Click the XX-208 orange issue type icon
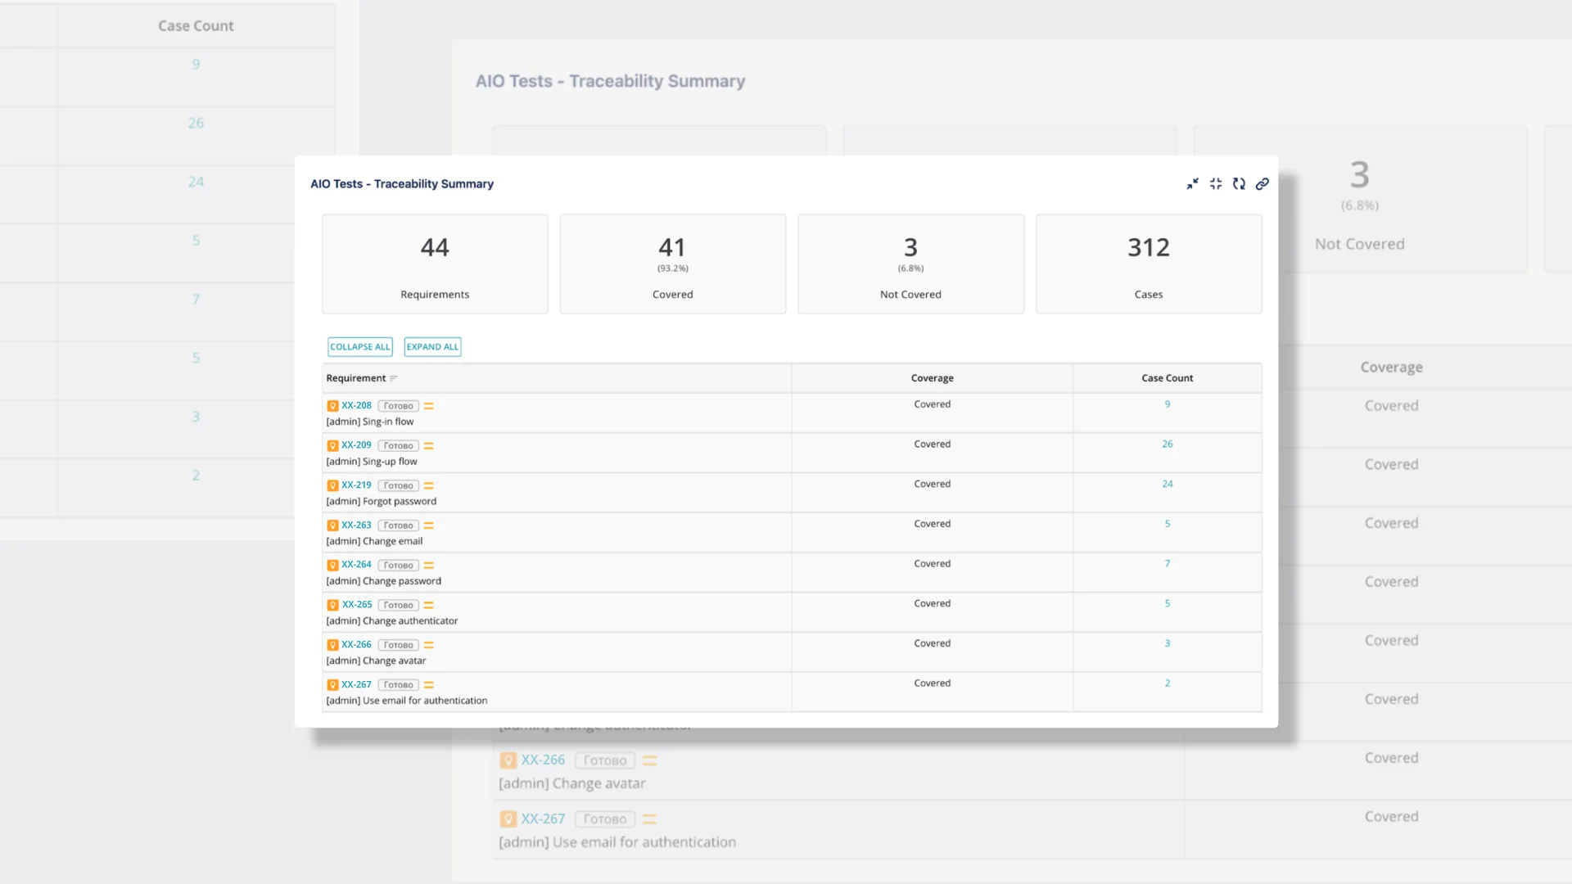The image size is (1572, 884). pyautogui.click(x=332, y=406)
